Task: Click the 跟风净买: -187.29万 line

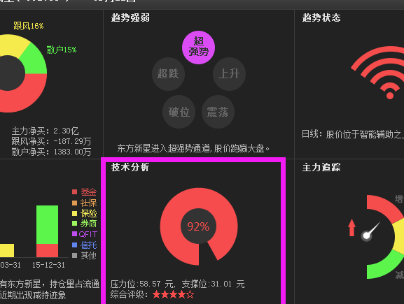Action: [51, 141]
